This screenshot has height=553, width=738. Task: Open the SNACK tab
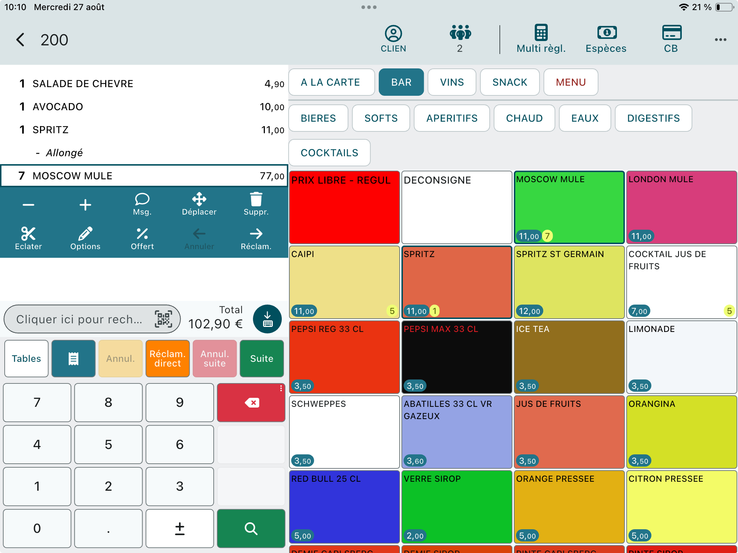tap(510, 82)
